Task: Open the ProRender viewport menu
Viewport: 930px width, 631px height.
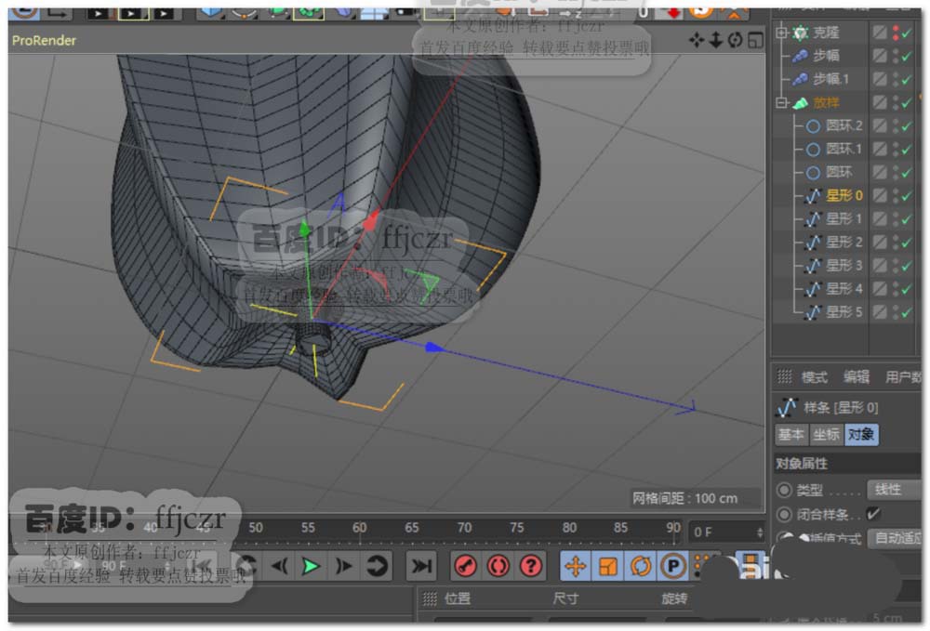Action: tap(44, 40)
